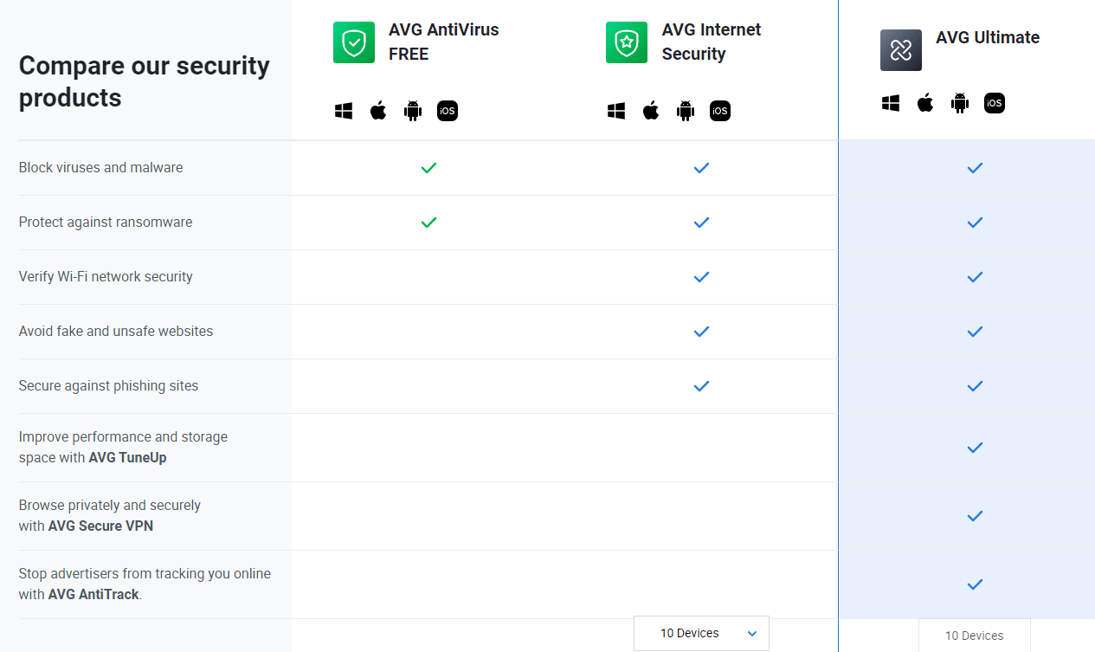Image resolution: width=1095 pixels, height=652 pixels.
Task: Click the 10 Devices box under AVG Ultimate
Action: click(x=975, y=636)
